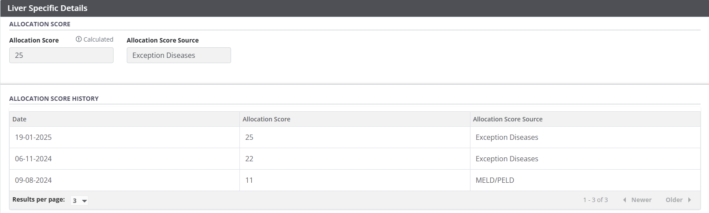Click the Older pagination link
The width and height of the screenshot is (709, 213).
pyautogui.click(x=674, y=200)
